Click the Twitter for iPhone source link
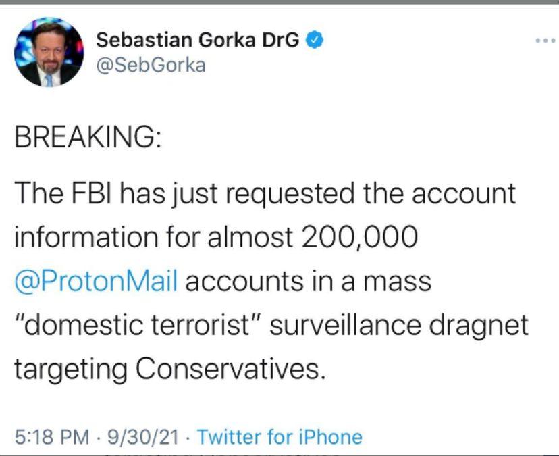The height and width of the screenshot is (456, 559). [x=279, y=437]
